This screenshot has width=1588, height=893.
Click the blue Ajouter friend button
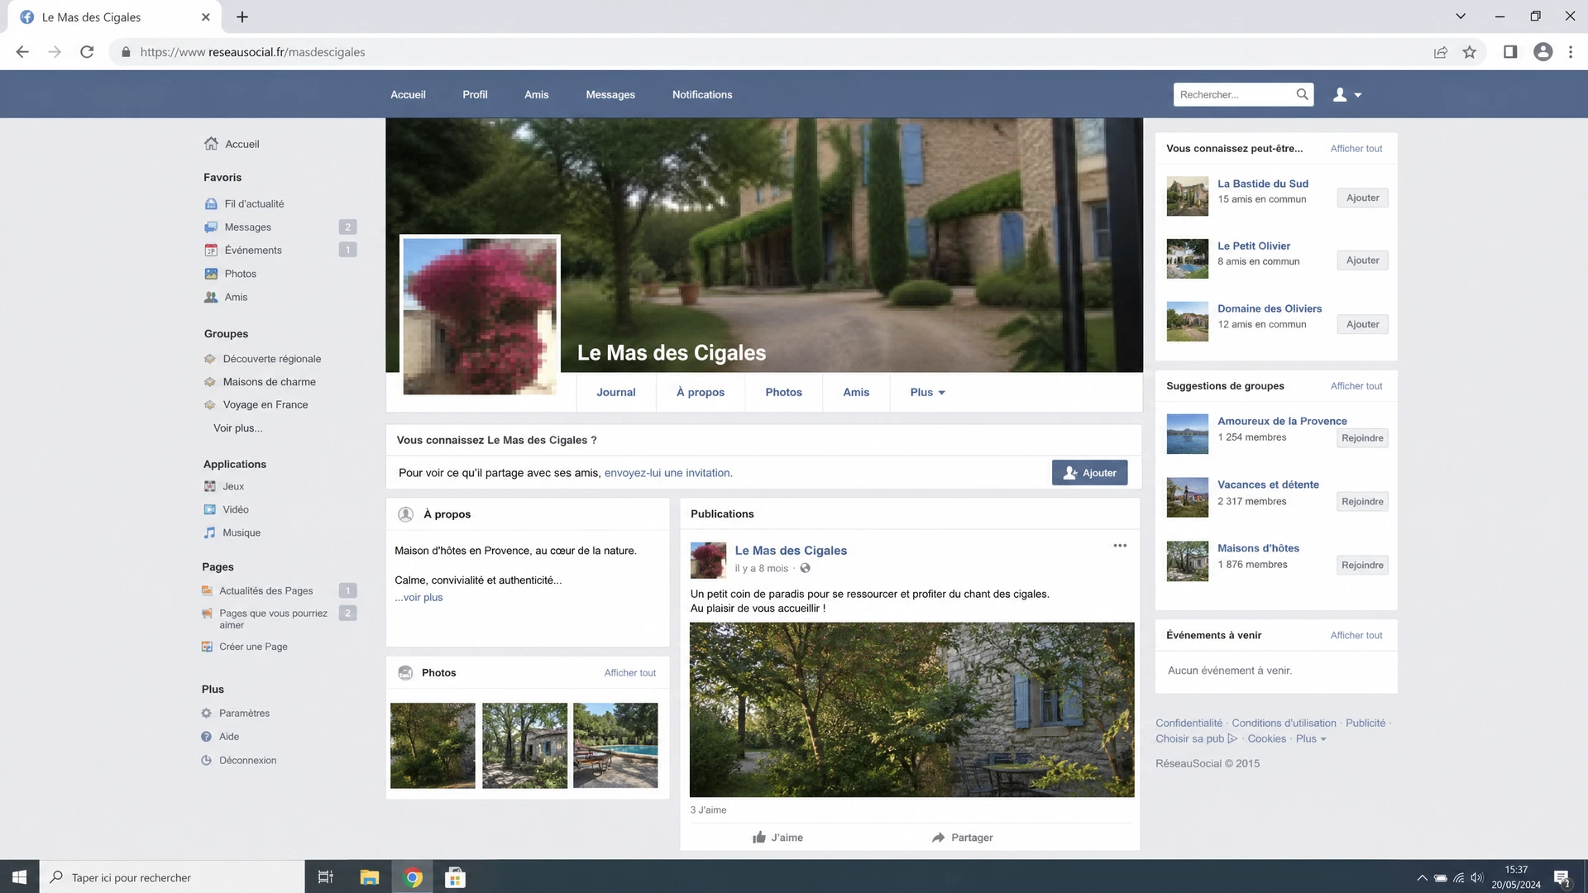(x=1089, y=472)
